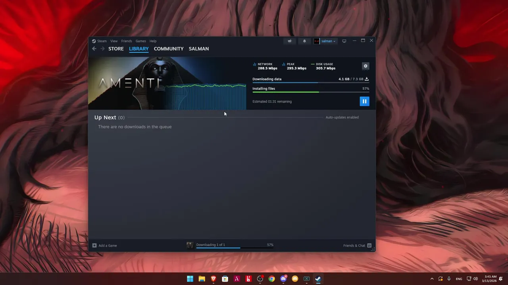
Task: Open the volume tray icon
Action: point(475,279)
